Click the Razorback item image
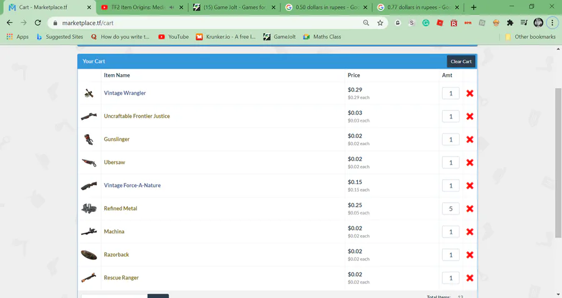Image resolution: width=562 pixels, height=298 pixels. pos(89,255)
